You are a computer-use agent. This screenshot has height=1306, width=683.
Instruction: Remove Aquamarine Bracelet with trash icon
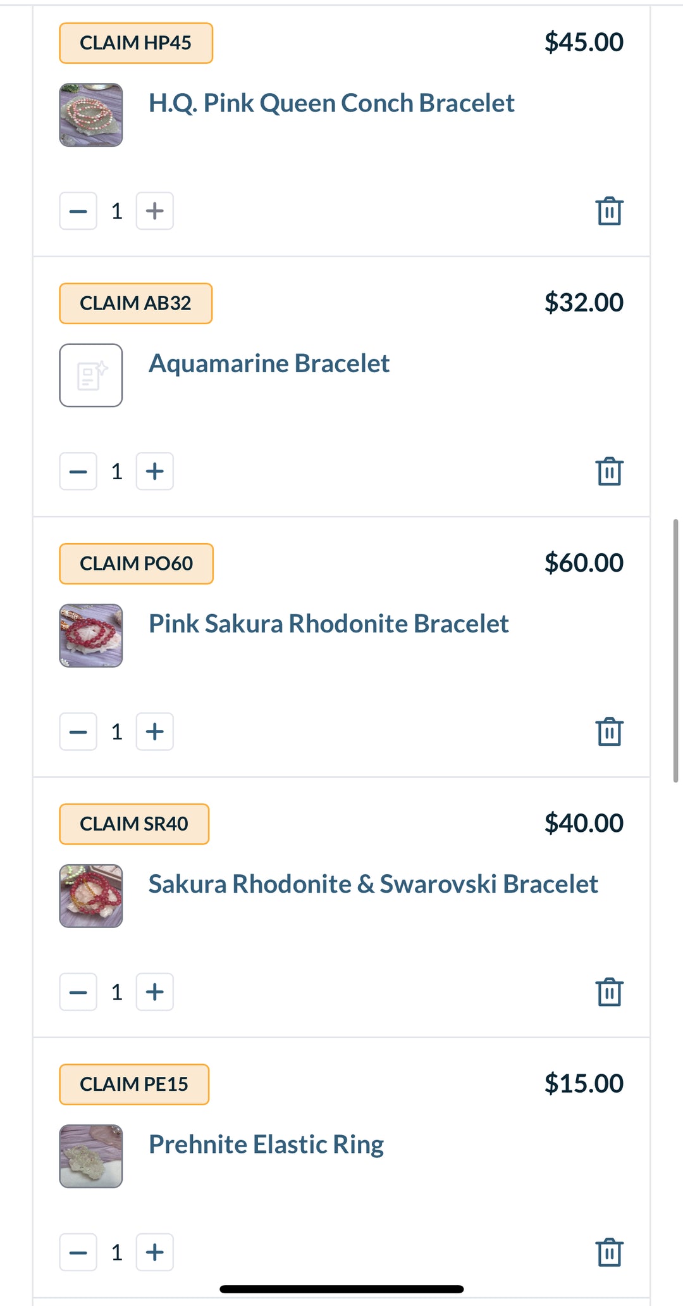609,471
